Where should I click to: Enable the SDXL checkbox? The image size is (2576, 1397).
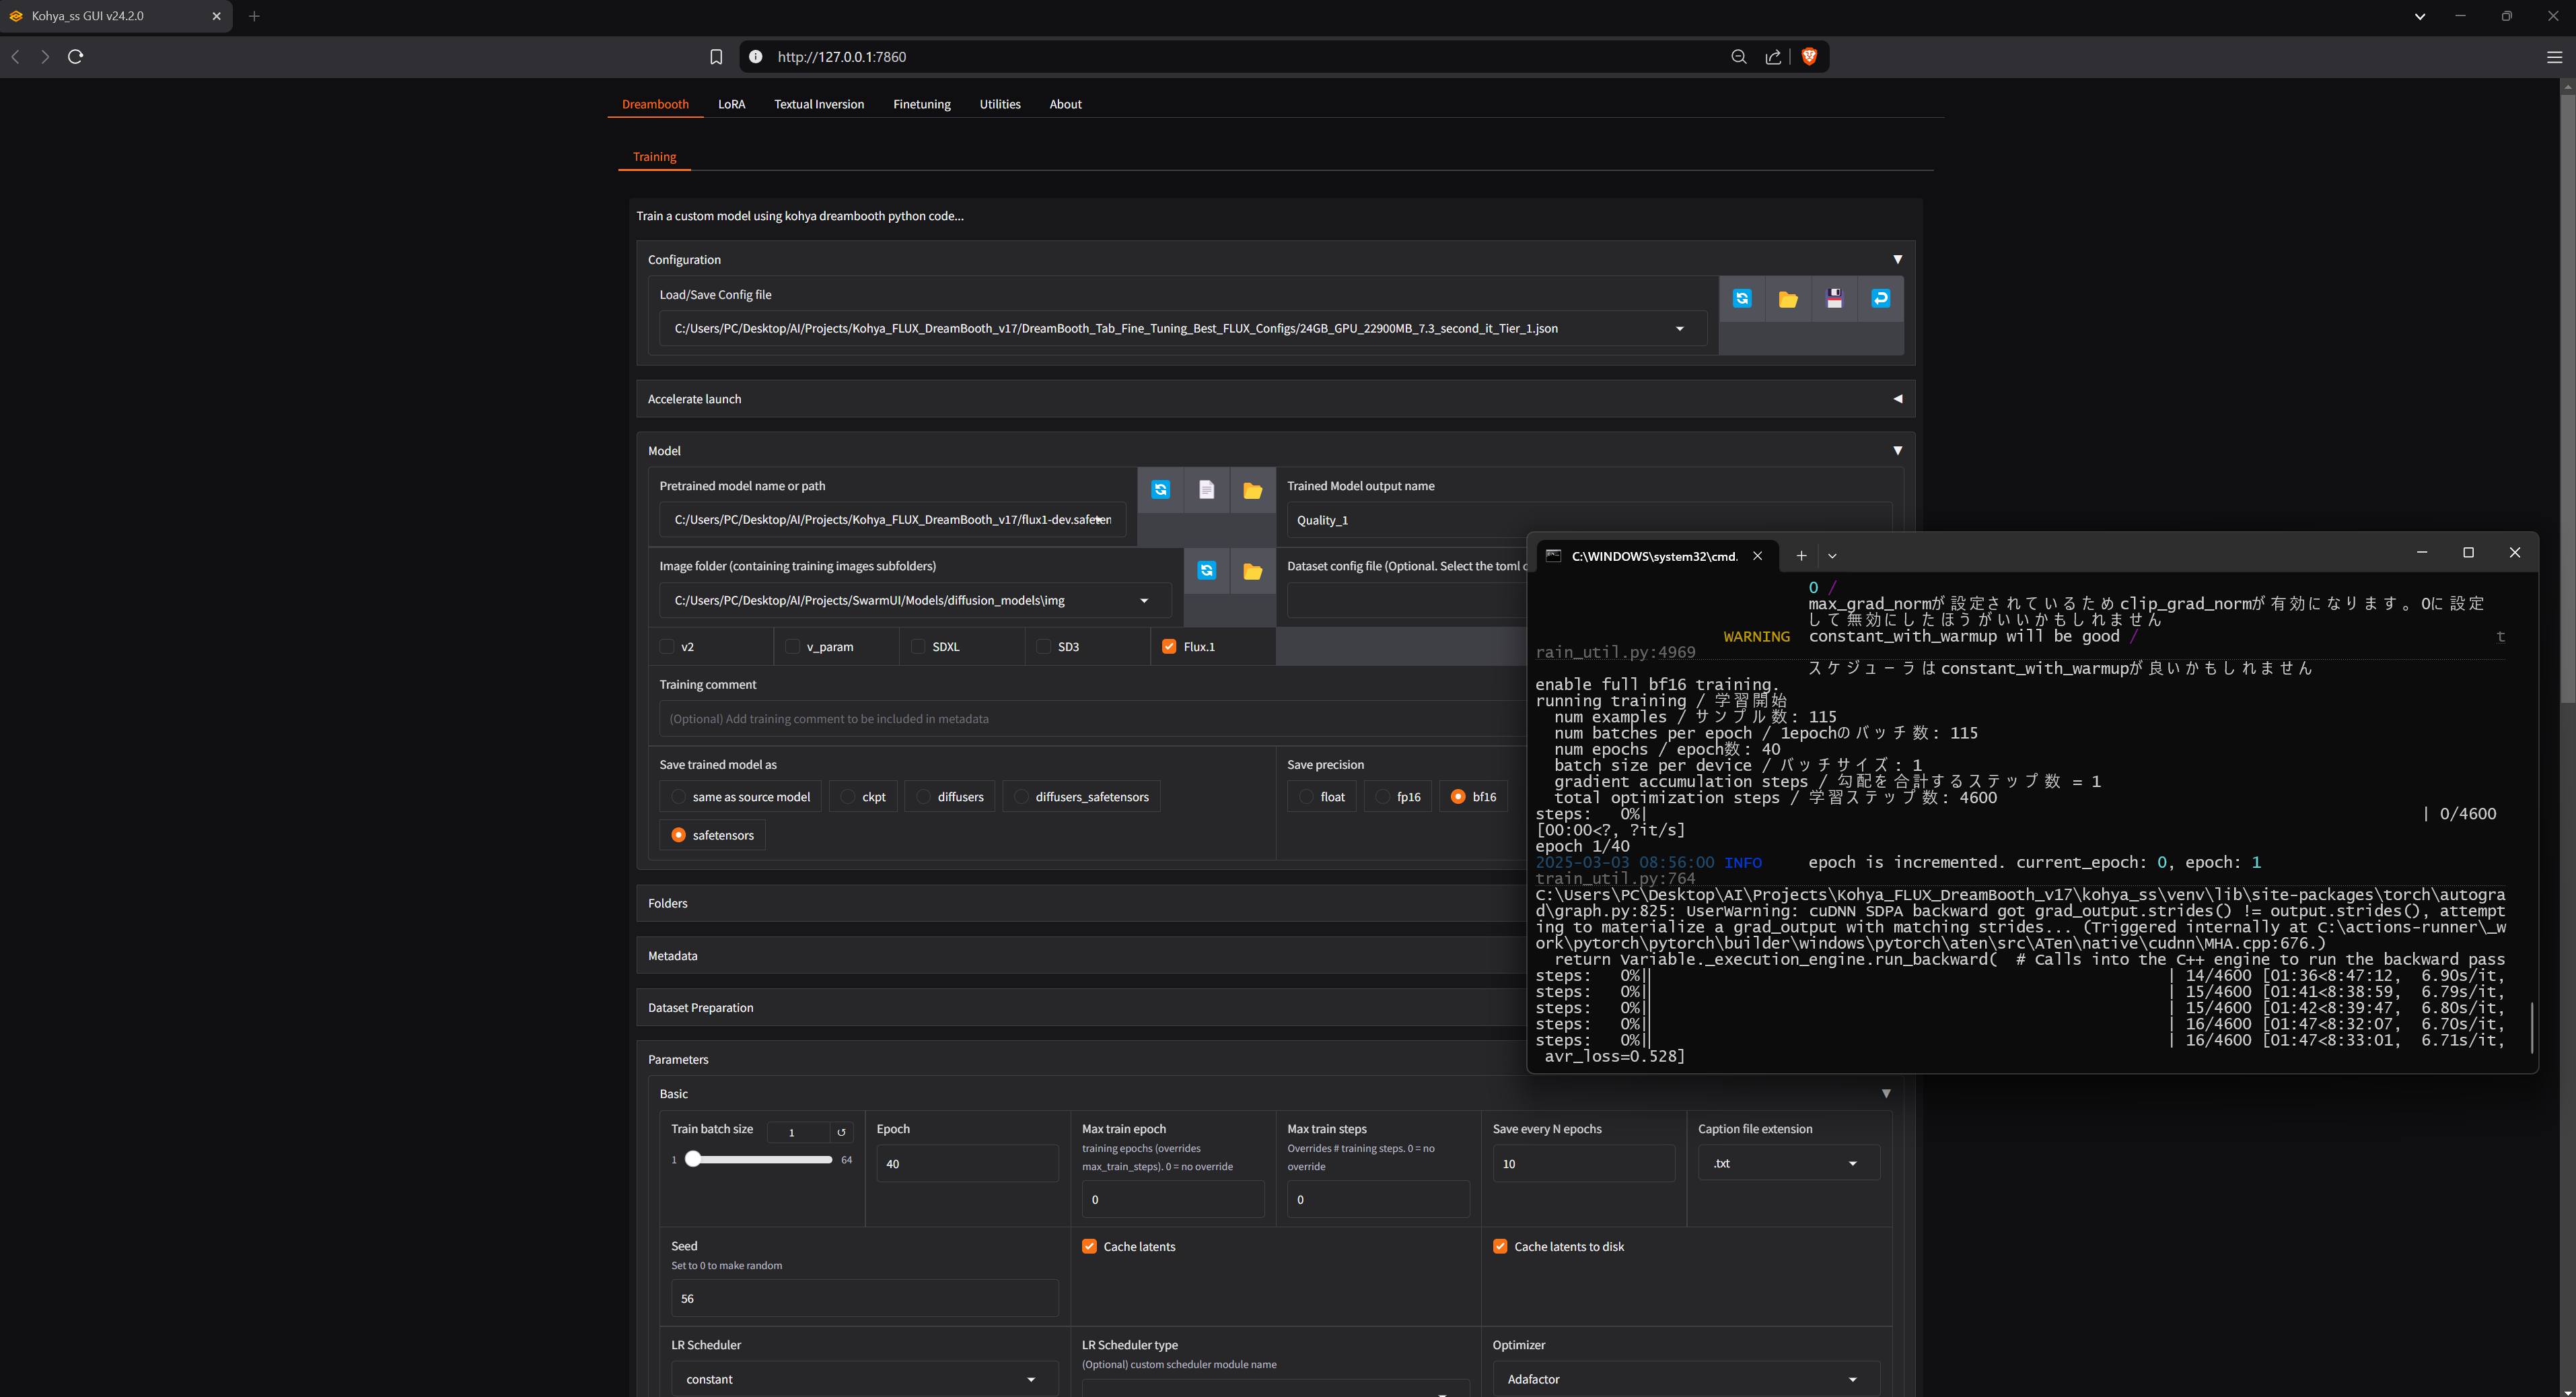coord(918,646)
